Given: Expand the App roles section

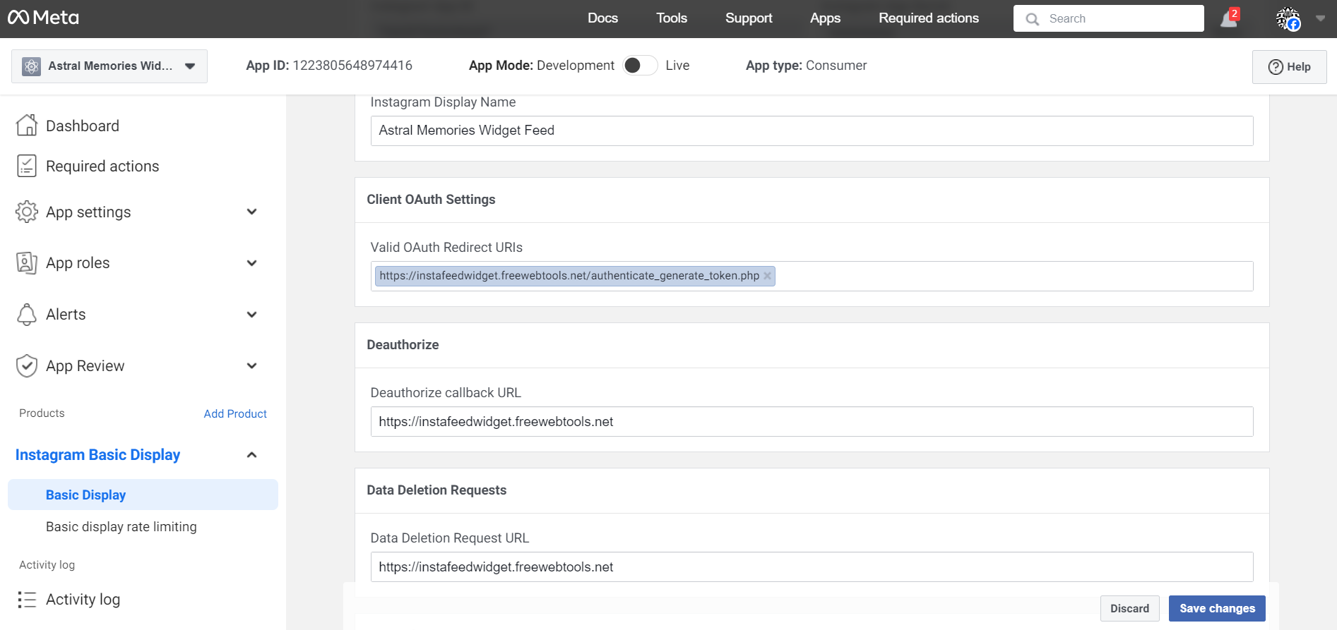Looking at the screenshot, I should coord(251,263).
